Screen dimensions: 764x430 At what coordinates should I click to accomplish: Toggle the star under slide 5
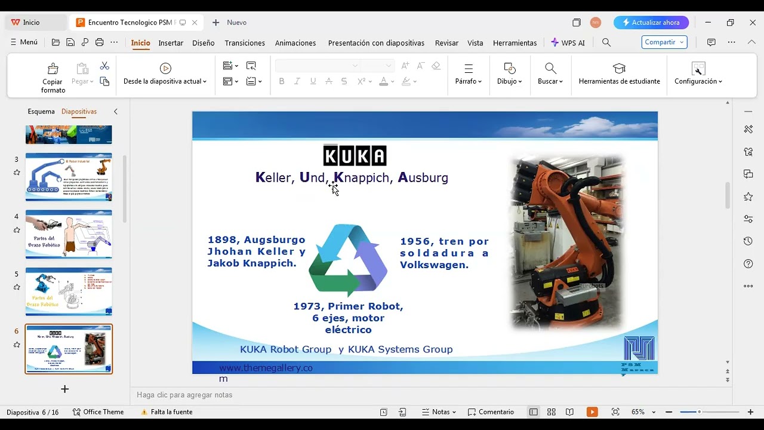(x=17, y=287)
